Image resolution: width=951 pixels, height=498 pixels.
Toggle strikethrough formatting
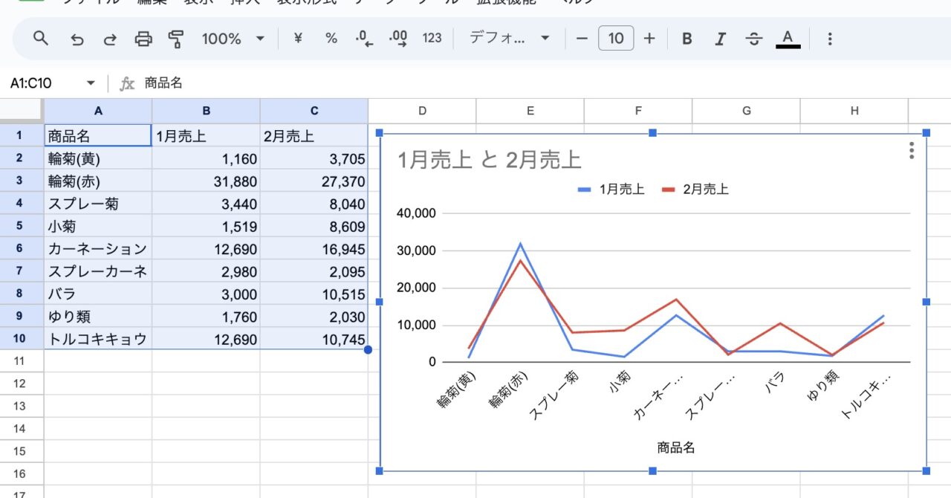coord(753,39)
